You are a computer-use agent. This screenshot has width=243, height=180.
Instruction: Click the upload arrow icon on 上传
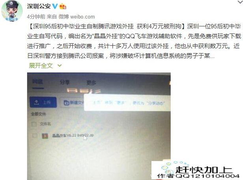pos(37,102)
